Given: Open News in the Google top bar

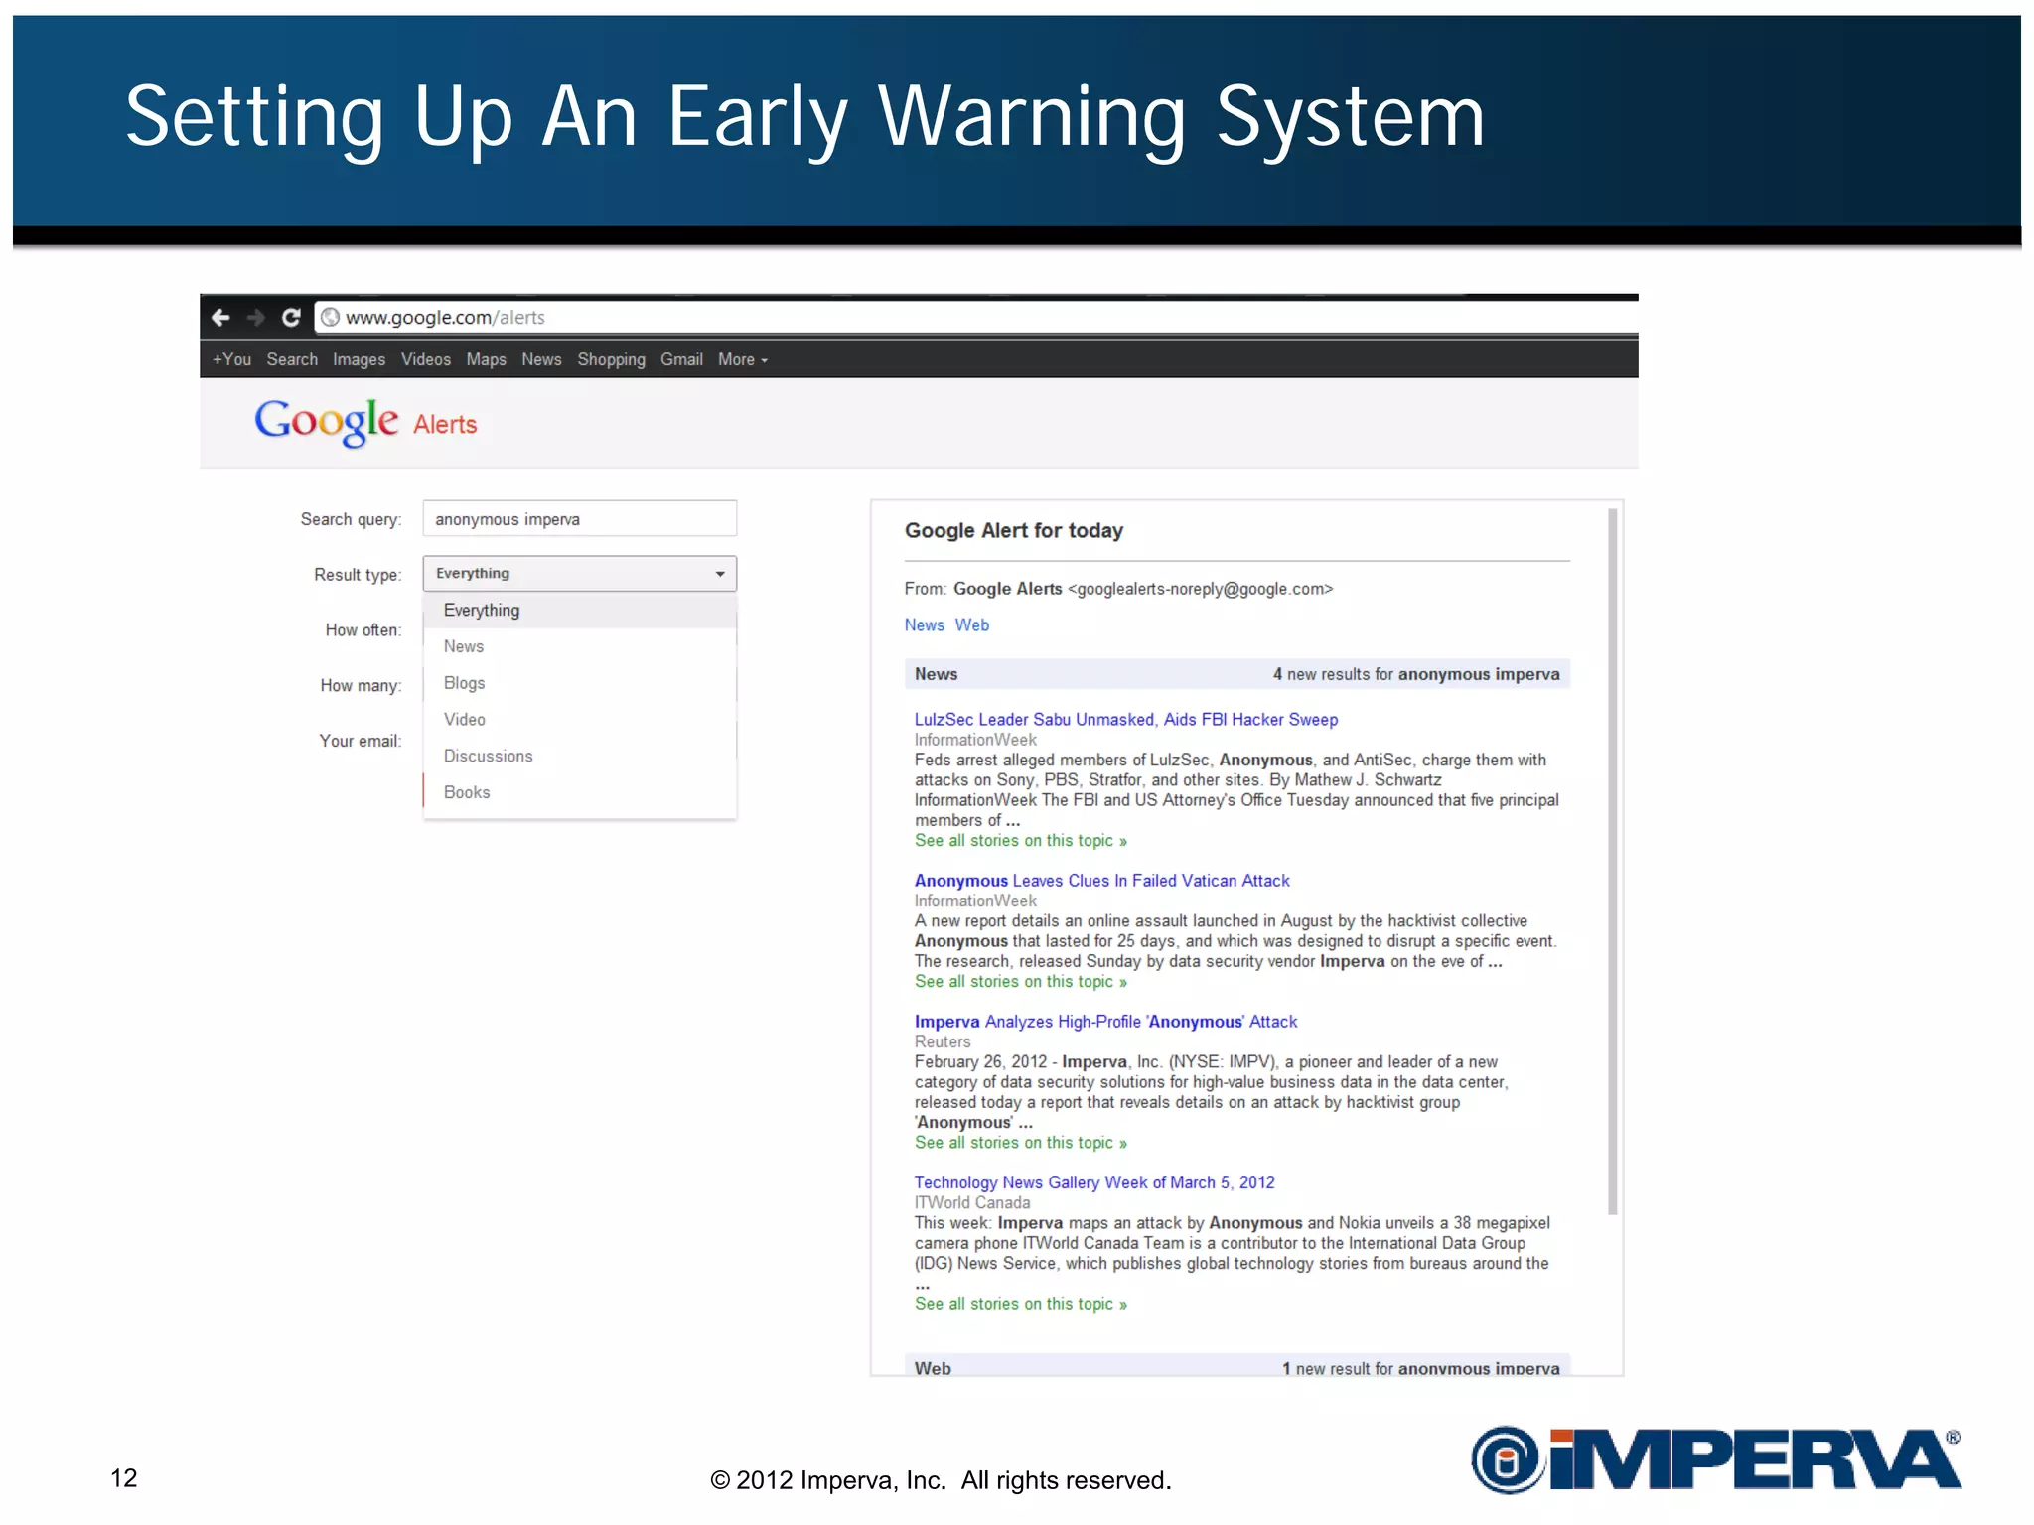Looking at the screenshot, I should (541, 359).
